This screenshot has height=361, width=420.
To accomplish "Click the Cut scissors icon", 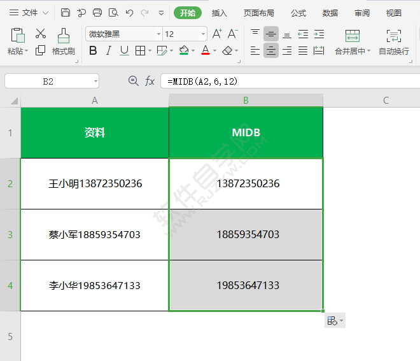I will (41, 34).
